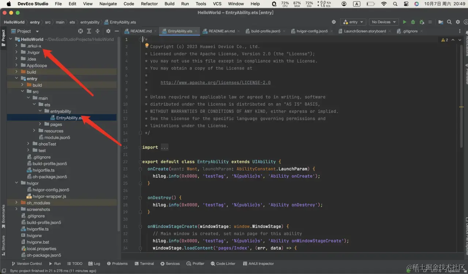
Task: Click the src breadcrumb in navigation bar
Action: pos(48,22)
